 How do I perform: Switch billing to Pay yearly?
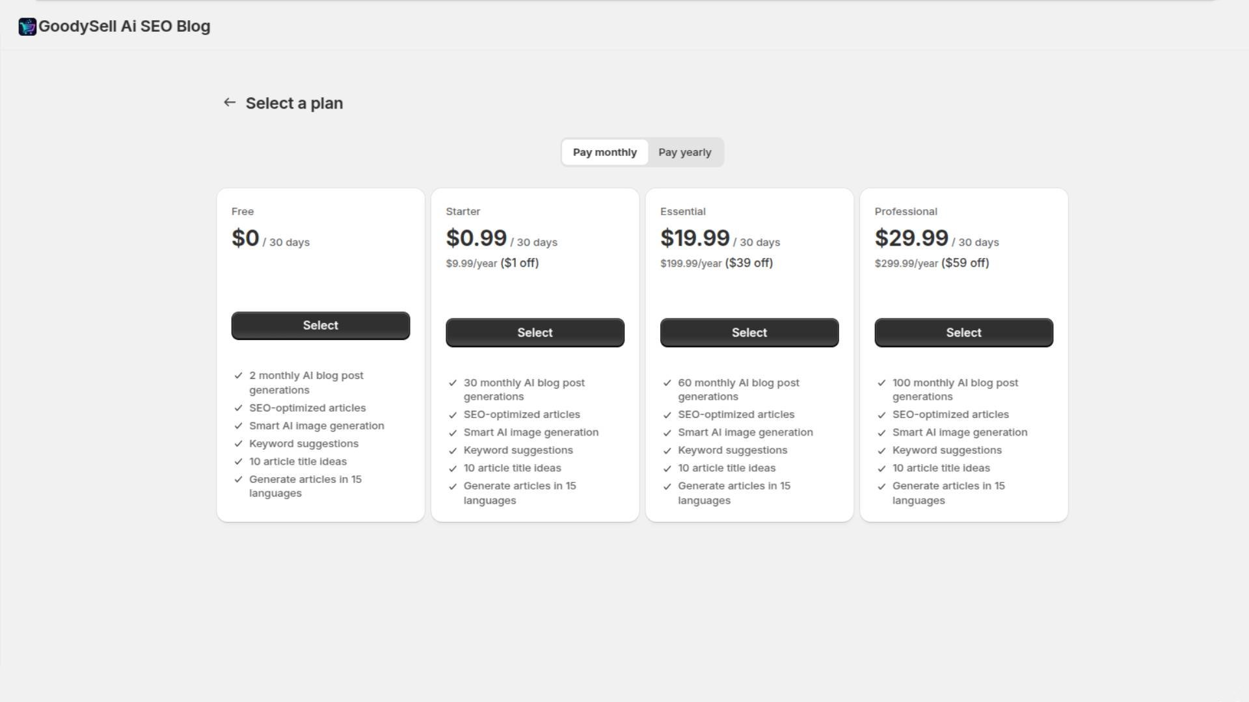pos(684,153)
